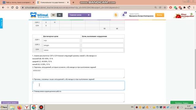Click the causes of difficulties text area
Viewport: 196px width, 110px height.
(x=78, y=86)
